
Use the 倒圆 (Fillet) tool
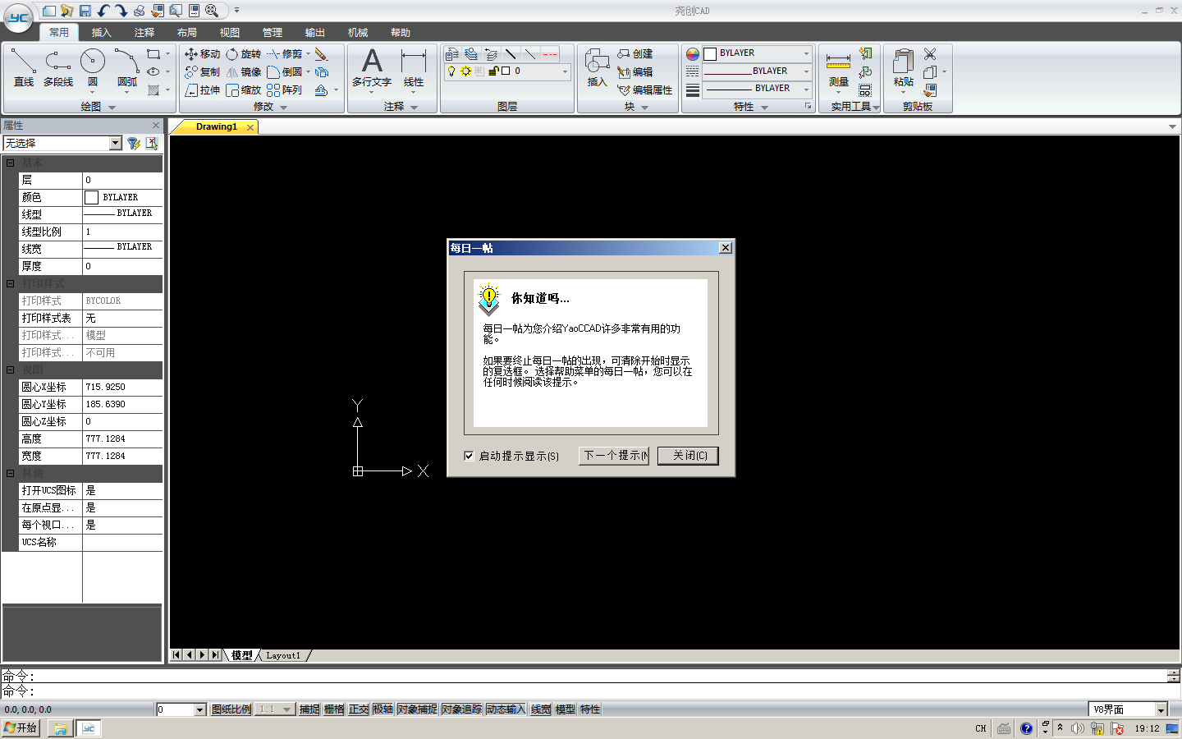pos(284,72)
